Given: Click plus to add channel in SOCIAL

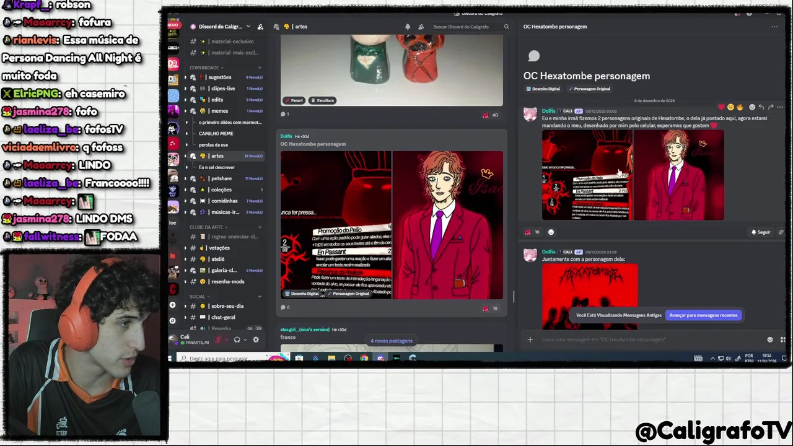Looking at the screenshot, I should click(x=260, y=297).
